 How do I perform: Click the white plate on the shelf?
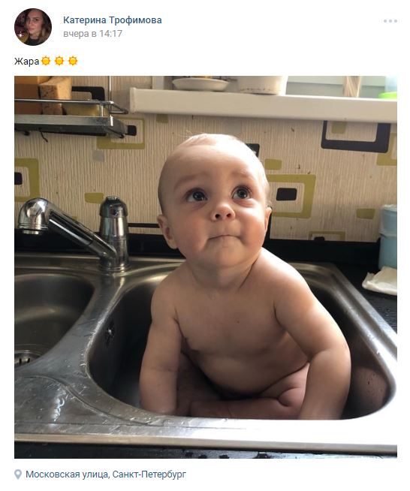click(200, 85)
